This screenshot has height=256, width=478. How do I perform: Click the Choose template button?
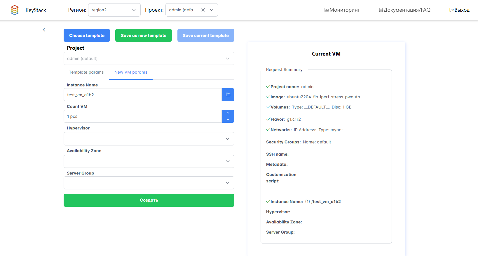pos(87,35)
